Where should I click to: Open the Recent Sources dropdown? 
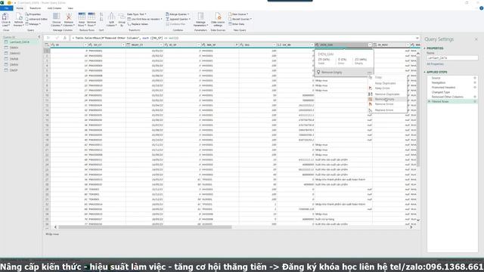click(240, 19)
